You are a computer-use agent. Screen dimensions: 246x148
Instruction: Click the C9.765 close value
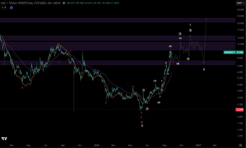coord(97,3)
